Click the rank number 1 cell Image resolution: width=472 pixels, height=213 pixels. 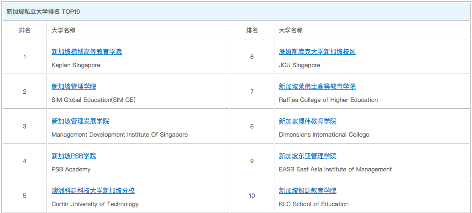[x=25, y=57]
